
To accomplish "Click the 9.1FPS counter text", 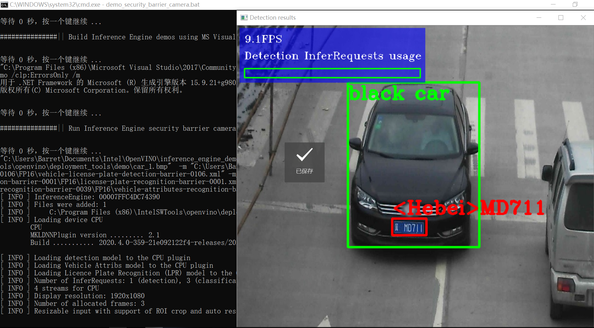I will coord(263,39).
